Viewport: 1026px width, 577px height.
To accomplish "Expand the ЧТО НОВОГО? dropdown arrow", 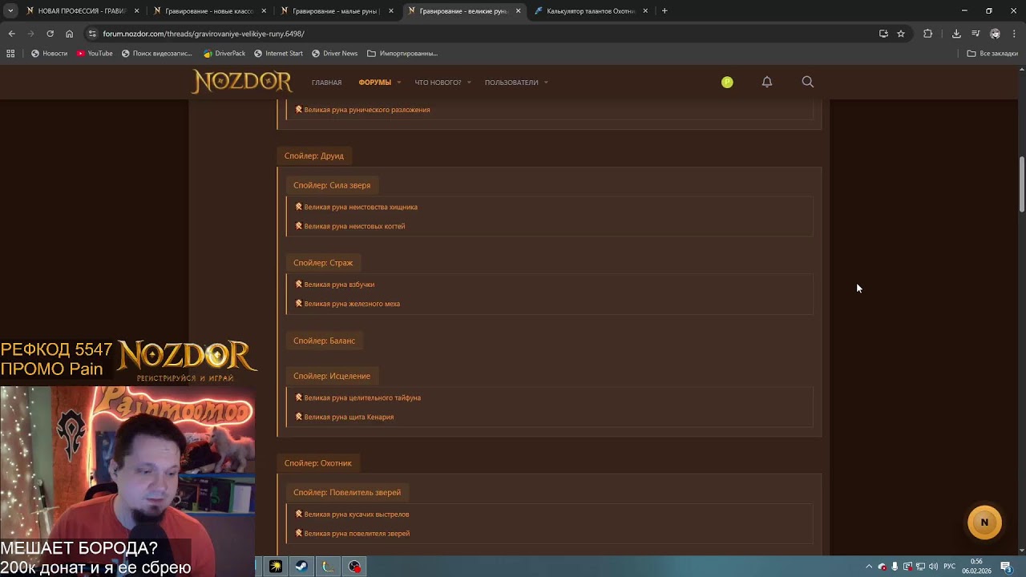I will (x=468, y=83).
